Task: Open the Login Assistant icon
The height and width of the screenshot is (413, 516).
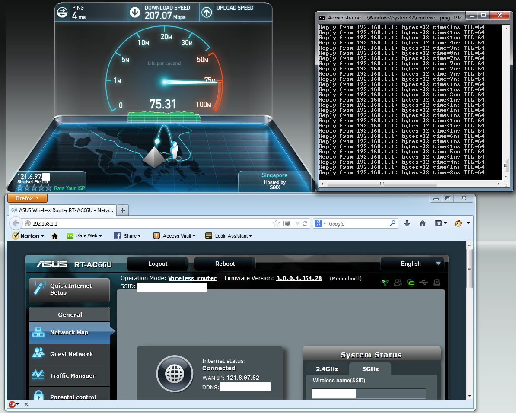Action: pyautogui.click(x=209, y=236)
